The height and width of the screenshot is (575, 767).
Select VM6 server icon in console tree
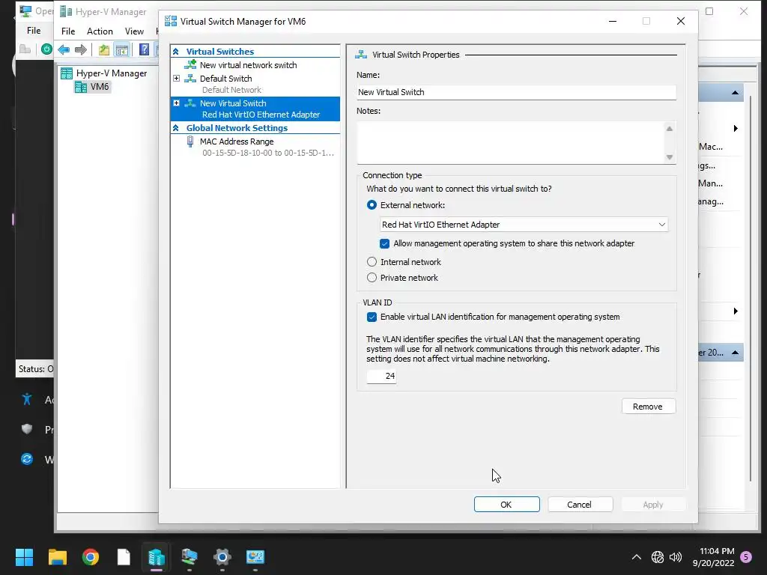click(81, 87)
